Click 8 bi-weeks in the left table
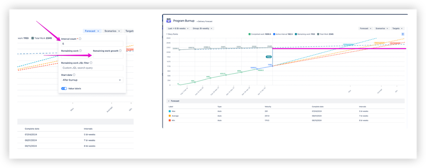Image resolution: width=426 pixels, height=168 pixels. (90, 146)
